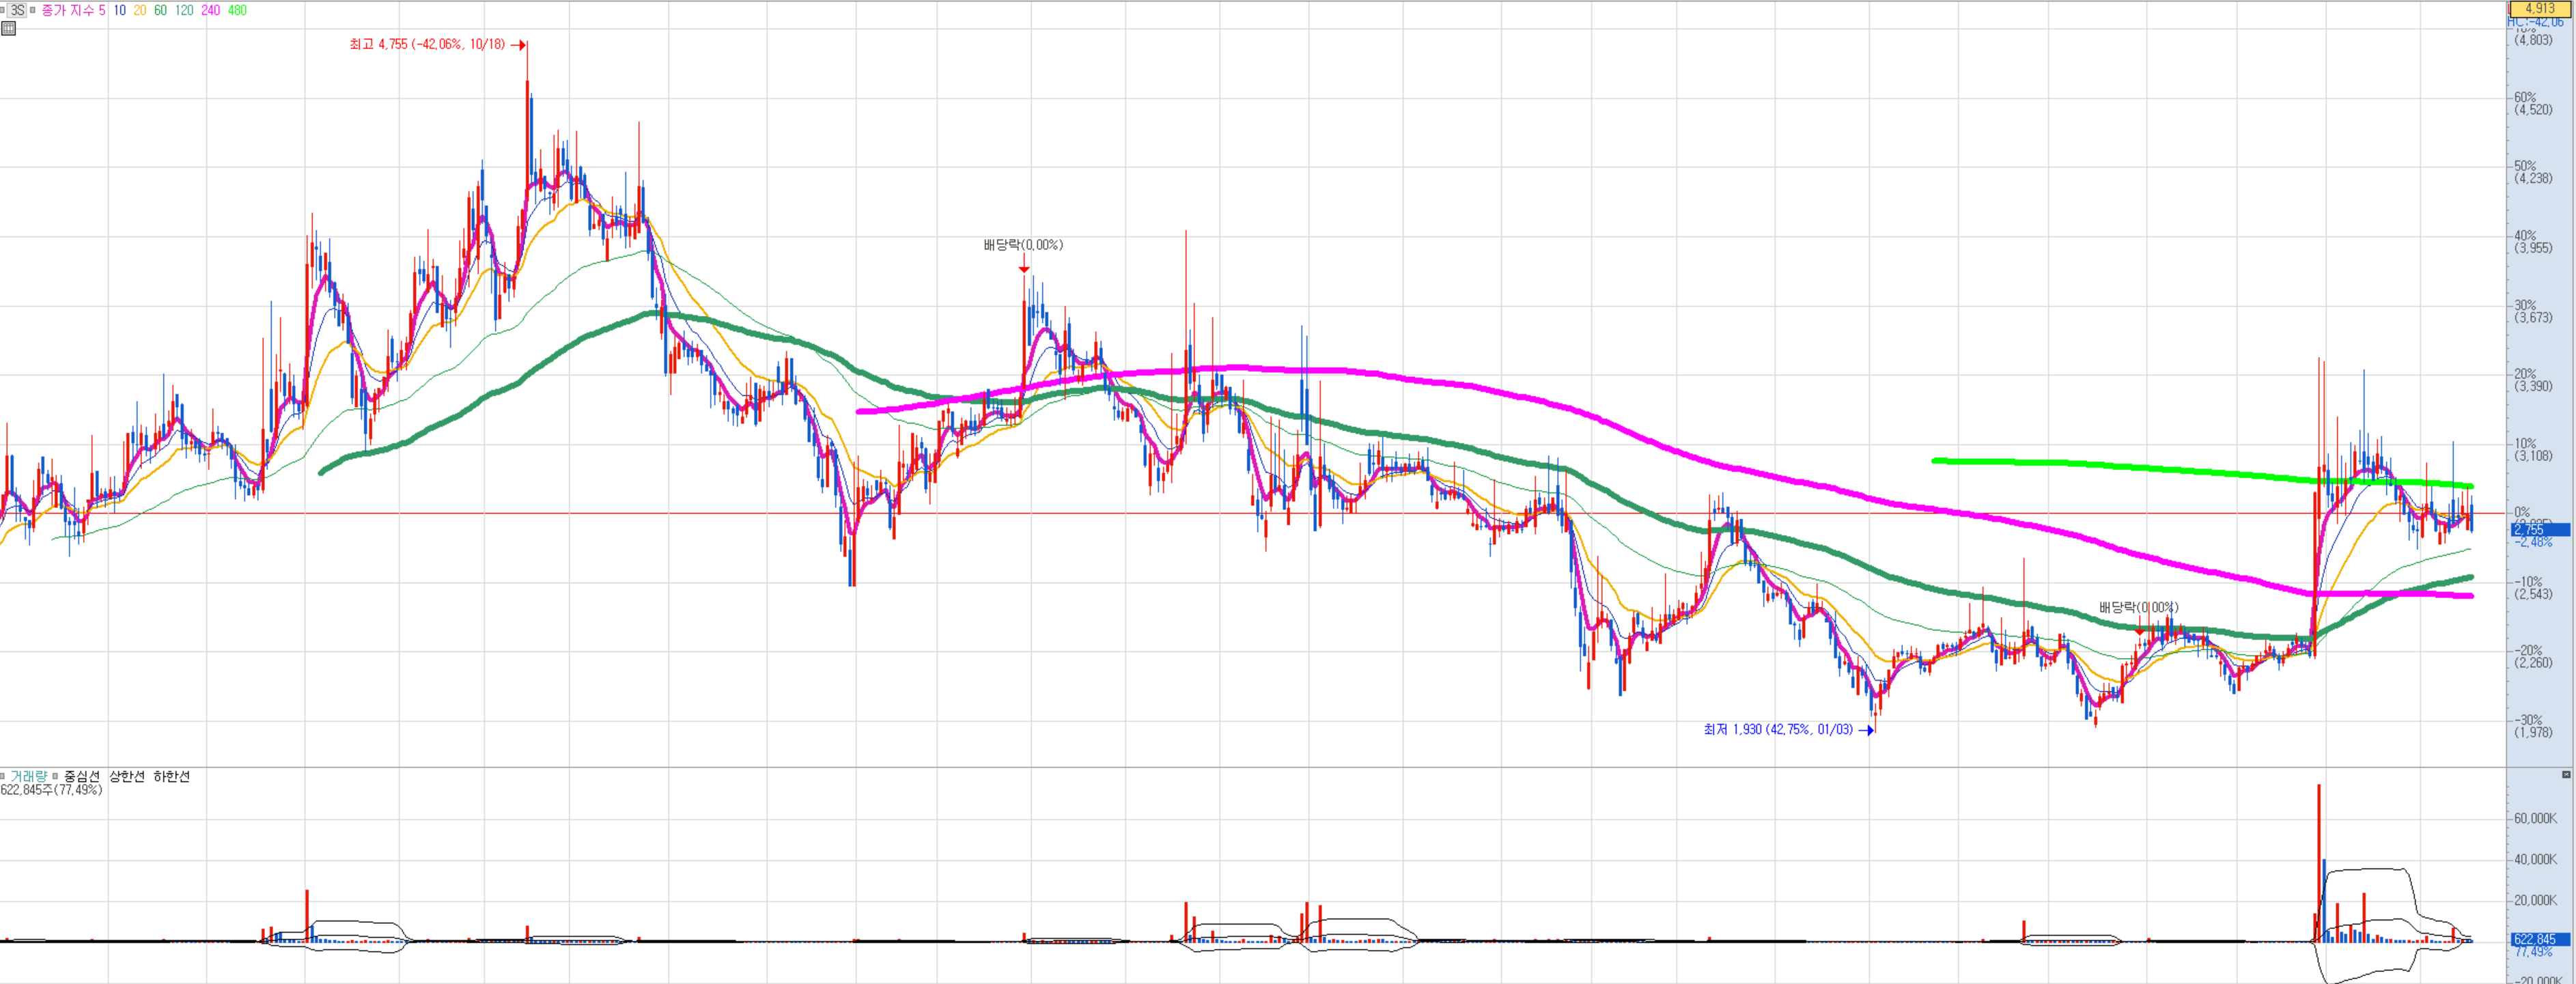Select the 하한선 lower band label
This screenshot has width=2576, height=984.
pos(171,776)
